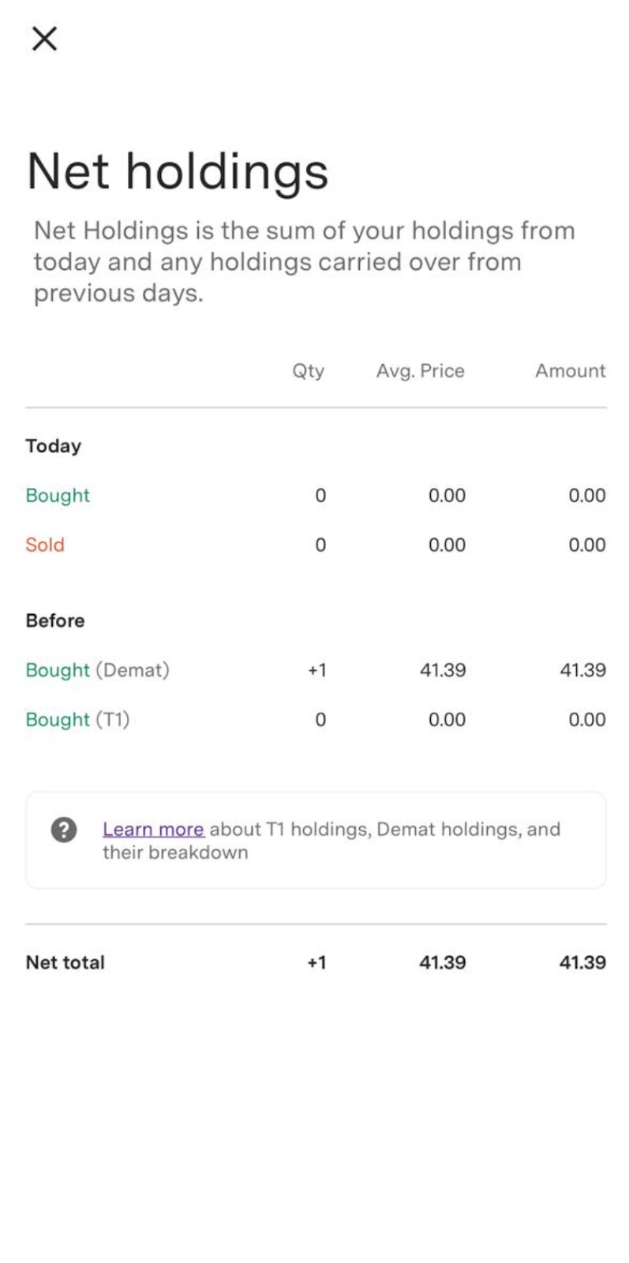The image size is (629, 1263).
Task: Tap the red Sold row label
Action: [x=45, y=545]
